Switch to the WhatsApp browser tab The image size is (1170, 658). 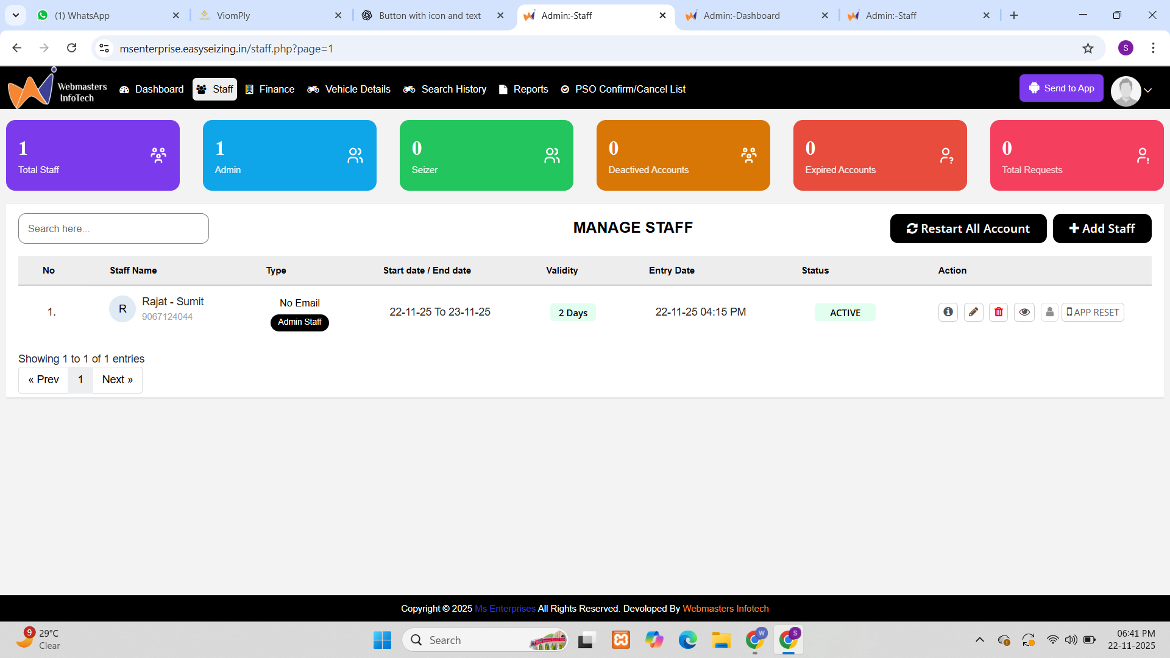click(x=109, y=16)
